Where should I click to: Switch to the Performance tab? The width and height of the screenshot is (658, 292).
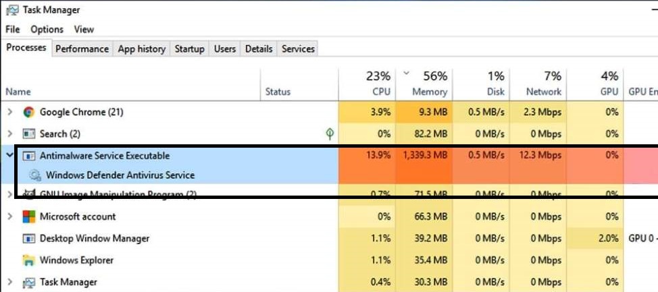(82, 49)
